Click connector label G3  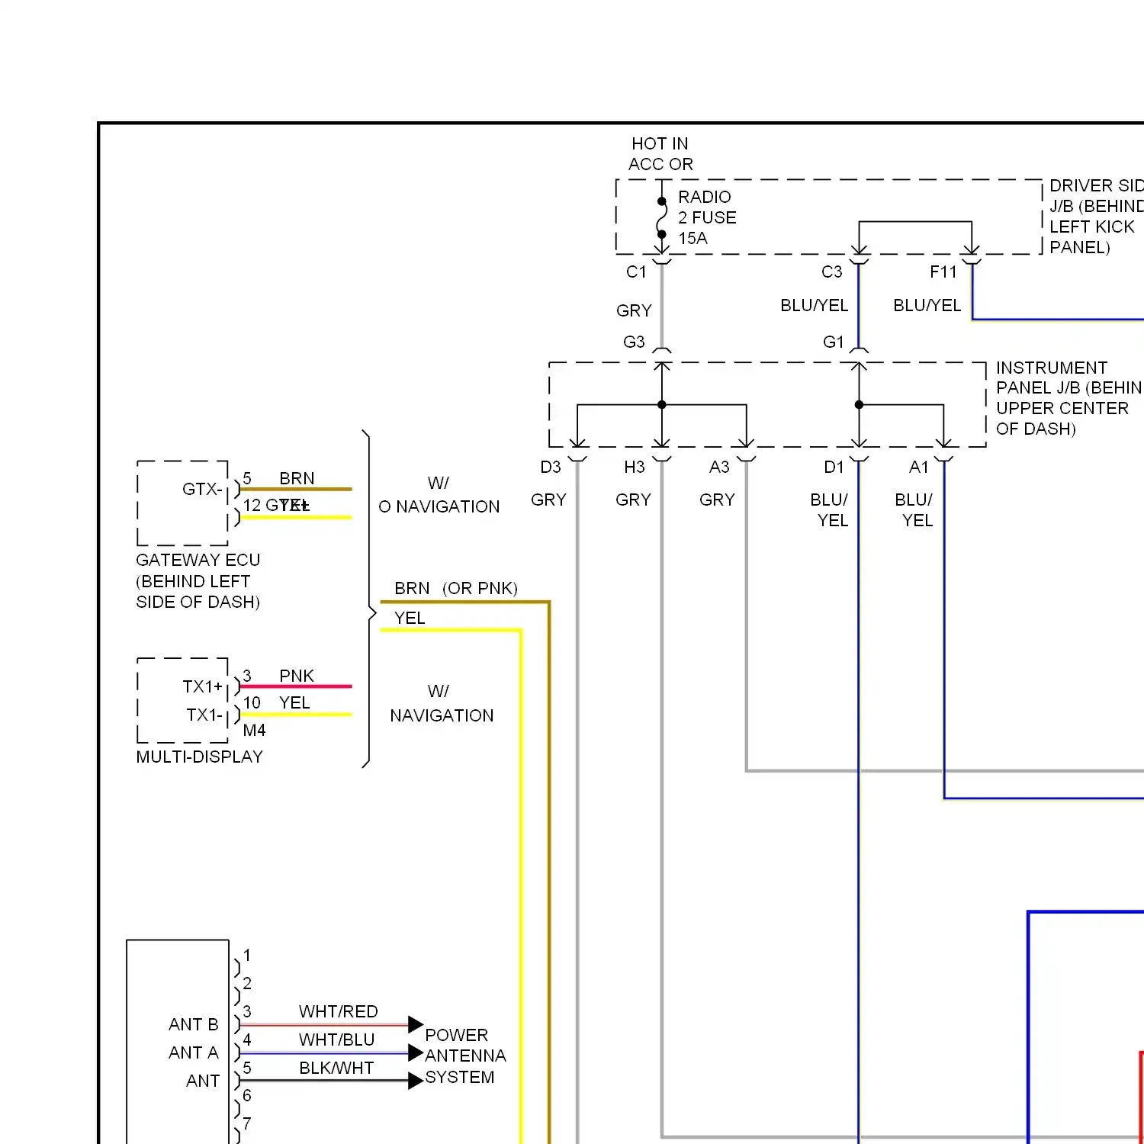(634, 342)
